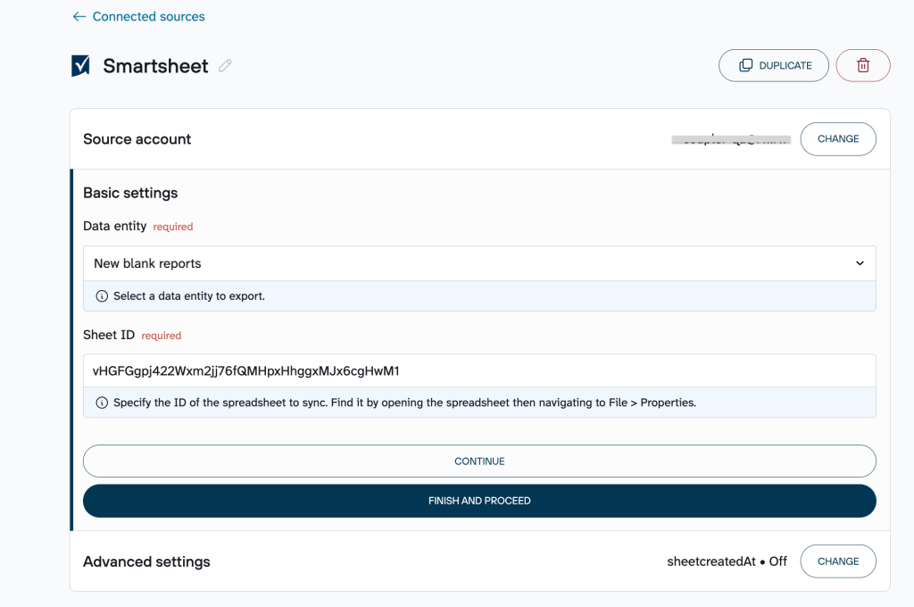Click Finish and Proceed
This screenshot has height=607, width=914.
pyautogui.click(x=479, y=501)
